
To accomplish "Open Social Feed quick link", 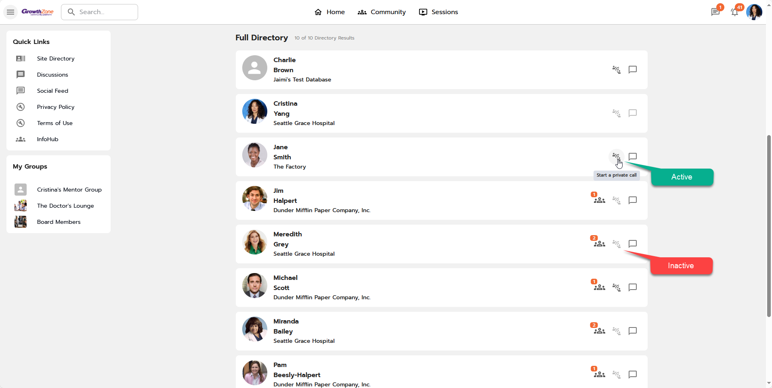I will [x=52, y=91].
